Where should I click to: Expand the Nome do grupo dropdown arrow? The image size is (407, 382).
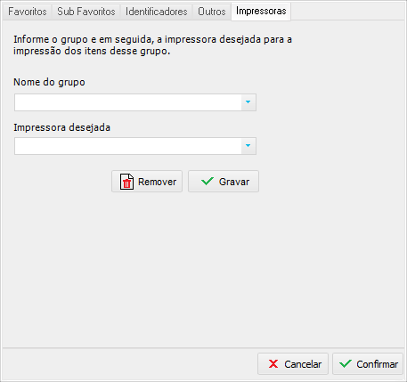pos(248,102)
